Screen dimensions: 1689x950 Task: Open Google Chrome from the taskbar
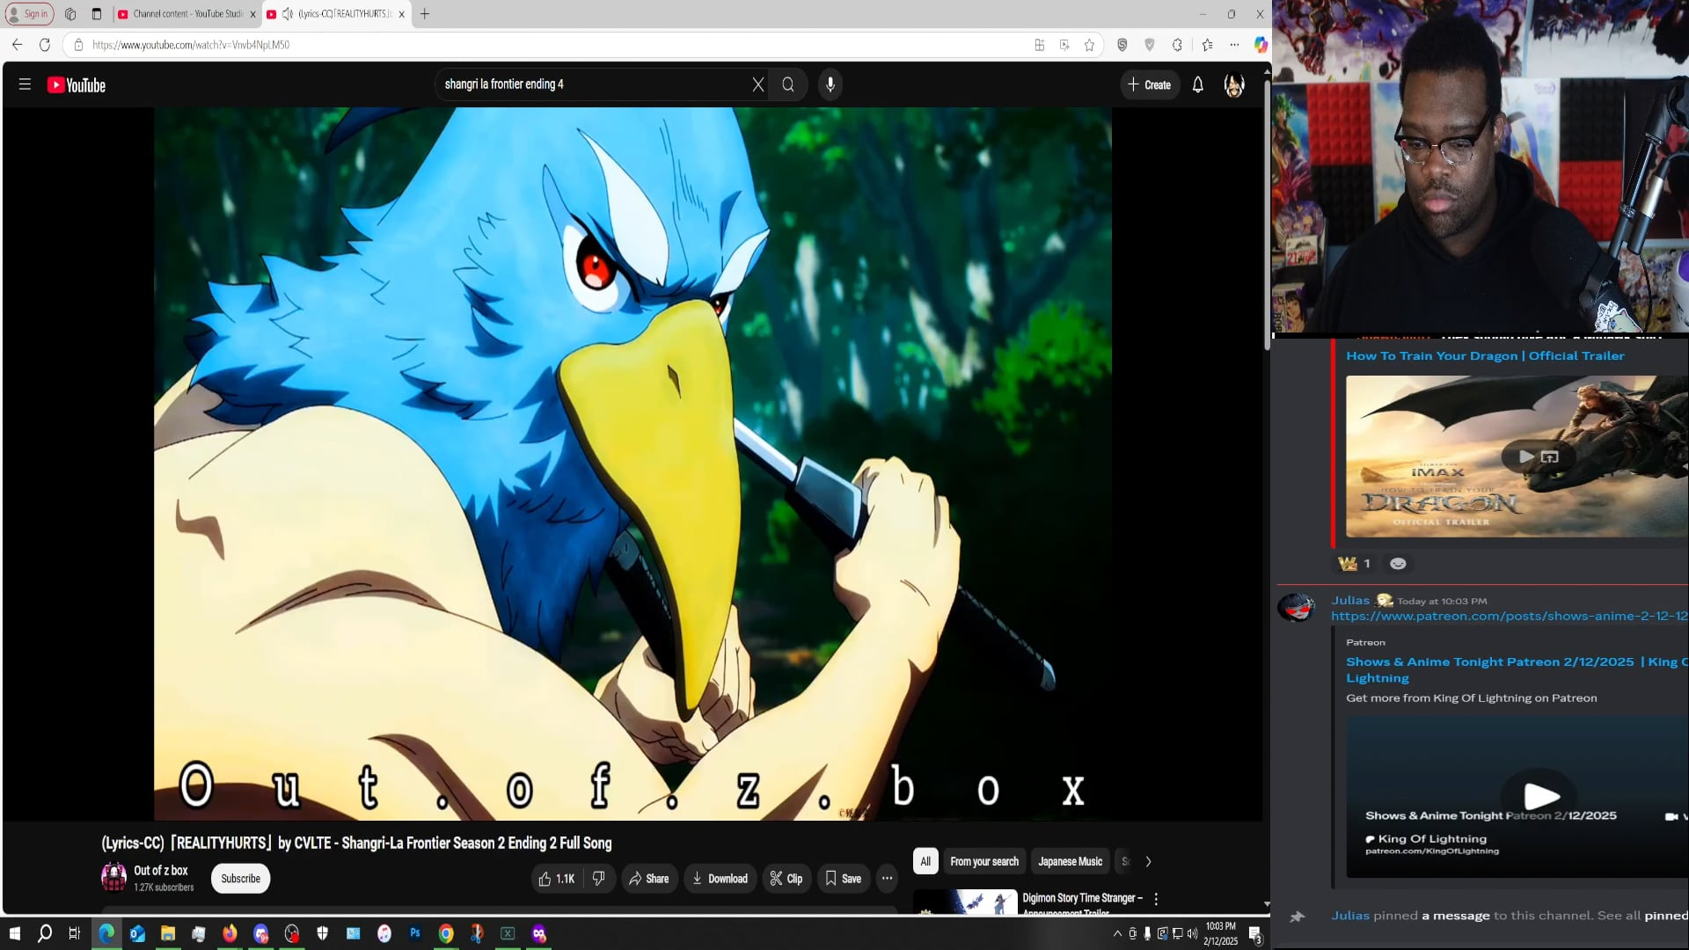coord(446,934)
